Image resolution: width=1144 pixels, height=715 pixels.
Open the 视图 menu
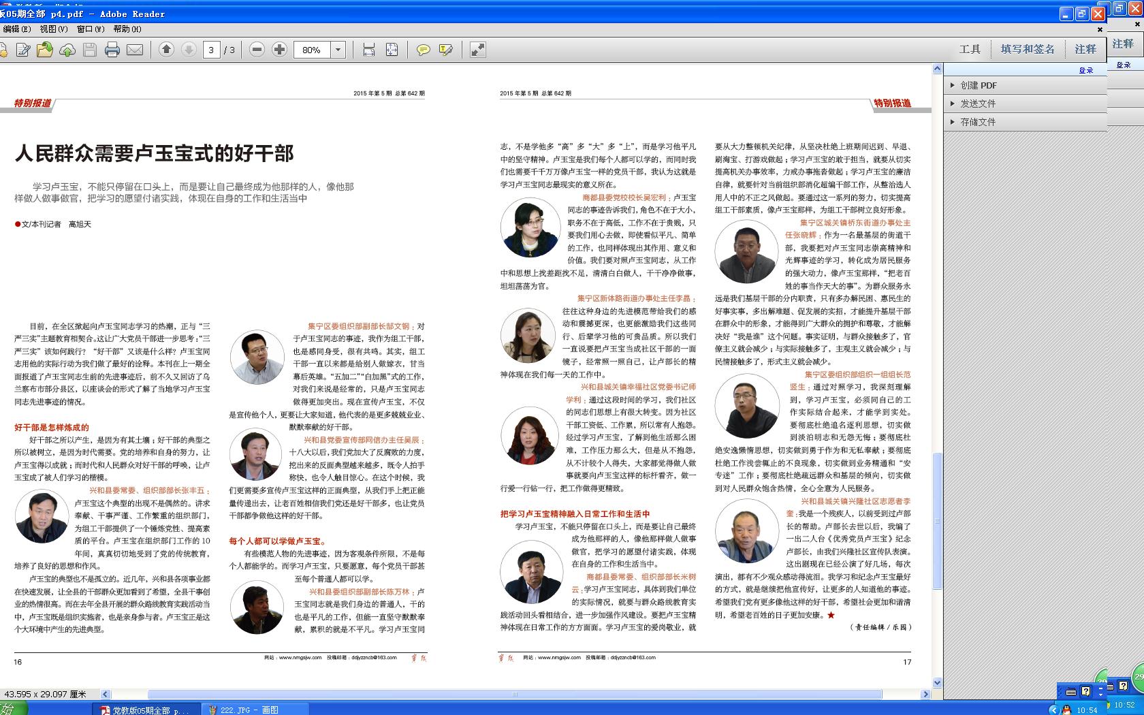tap(54, 29)
